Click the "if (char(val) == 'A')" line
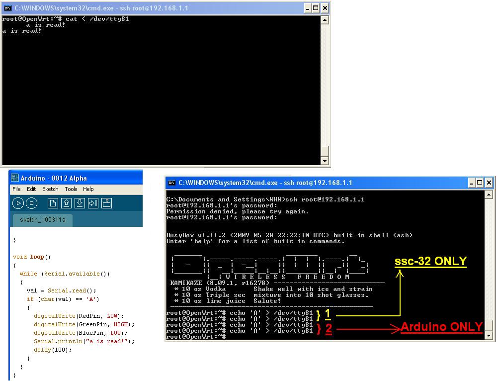This screenshot has height=381, width=497. 63,299
